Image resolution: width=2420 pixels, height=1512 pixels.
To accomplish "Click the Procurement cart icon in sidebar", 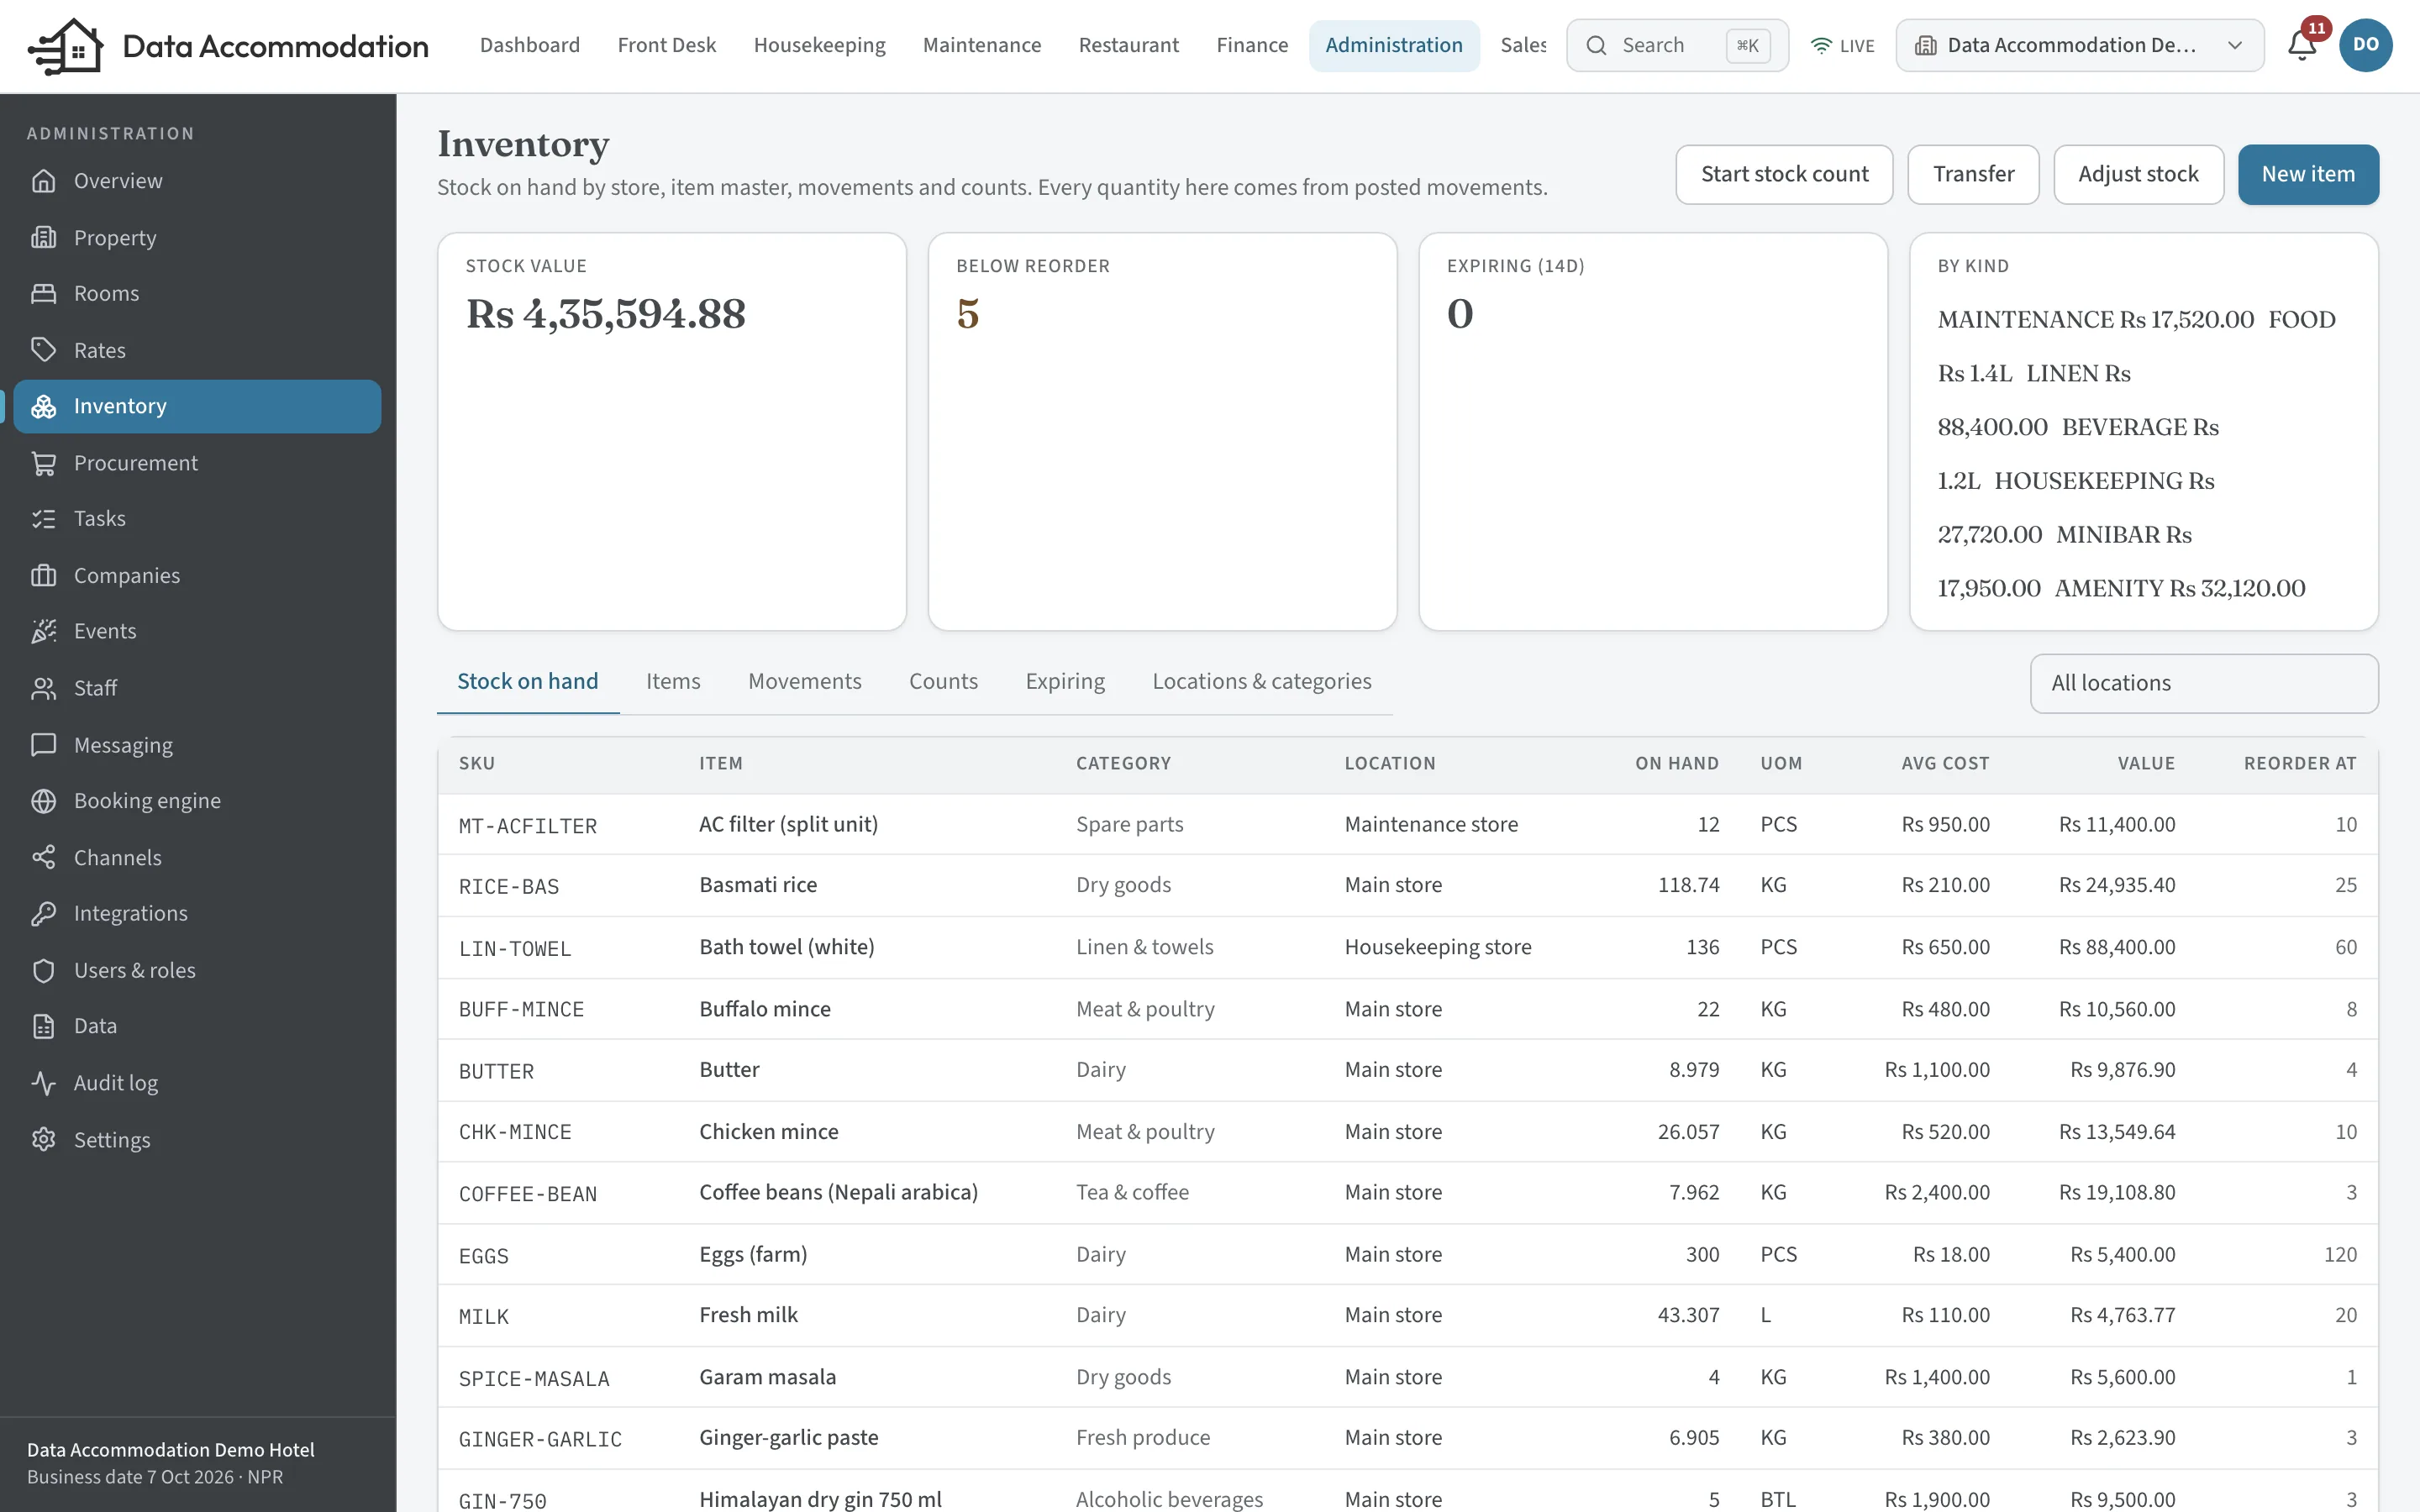I will pyautogui.click(x=43, y=463).
